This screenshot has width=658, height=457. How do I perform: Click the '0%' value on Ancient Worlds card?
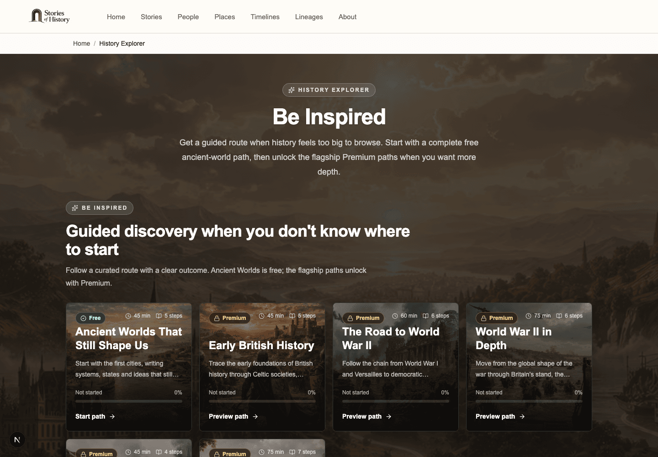pyautogui.click(x=178, y=393)
